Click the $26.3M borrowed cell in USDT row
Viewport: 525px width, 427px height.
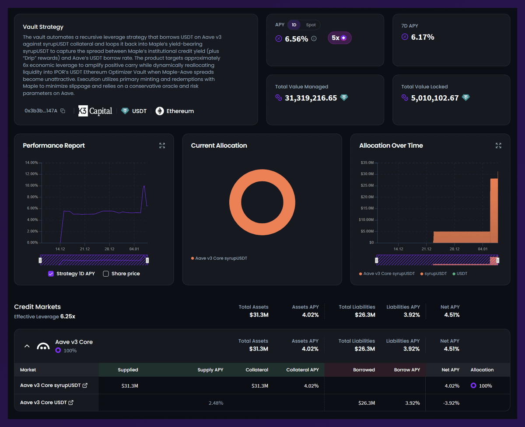(367, 403)
